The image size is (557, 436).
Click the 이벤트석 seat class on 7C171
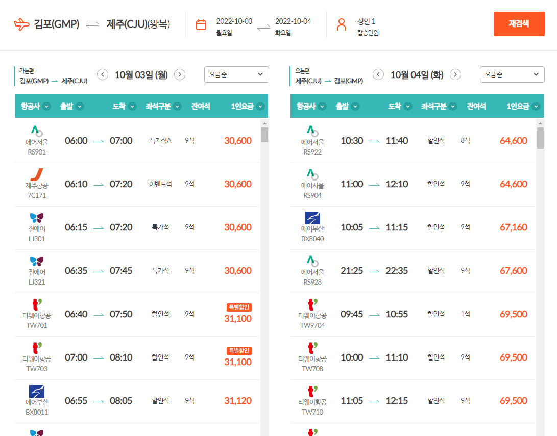tap(160, 184)
